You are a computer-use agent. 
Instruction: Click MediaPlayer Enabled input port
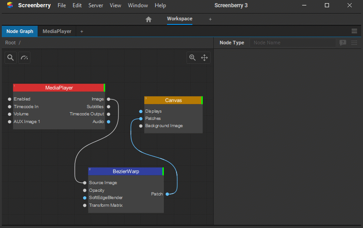click(x=10, y=99)
